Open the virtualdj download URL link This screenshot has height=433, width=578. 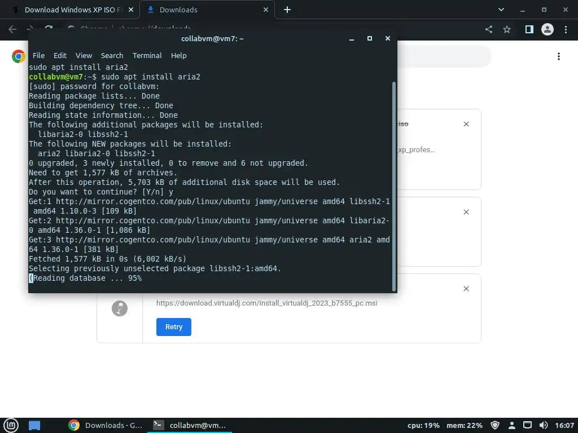[x=266, y=303]
